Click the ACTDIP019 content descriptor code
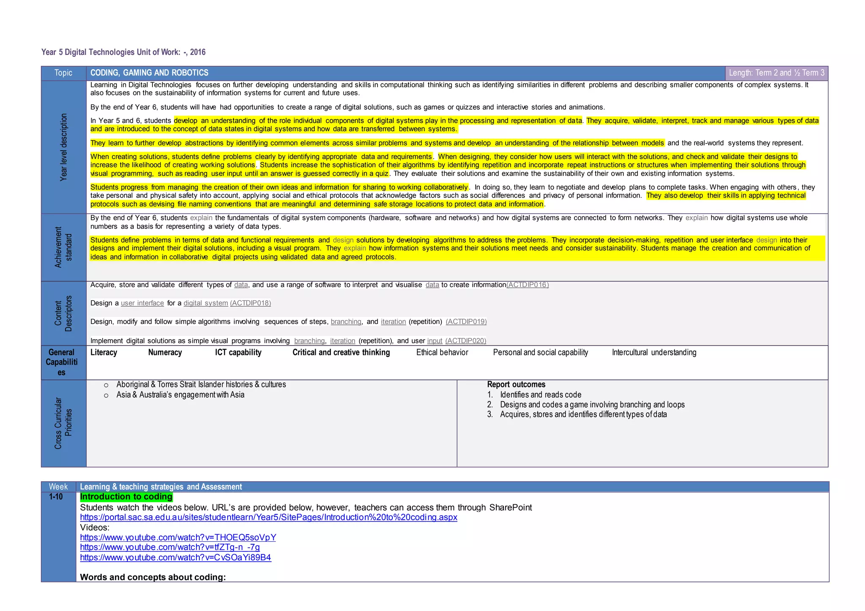This screenshot has height=611, width=865. [x=466, y=322]
